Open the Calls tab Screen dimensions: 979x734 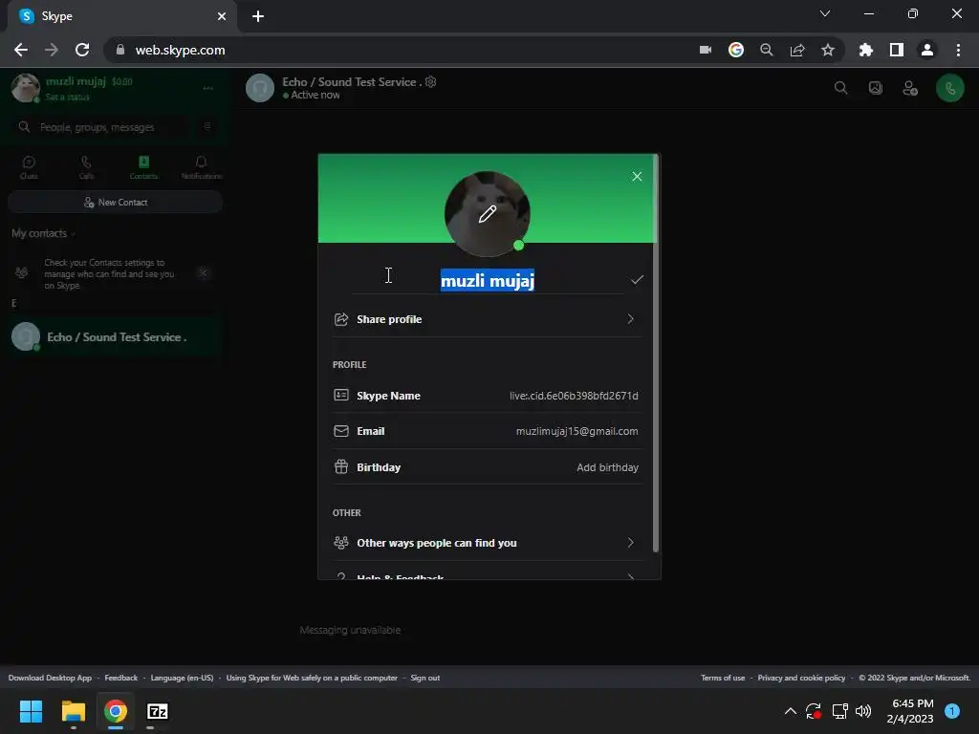point(86,167)
